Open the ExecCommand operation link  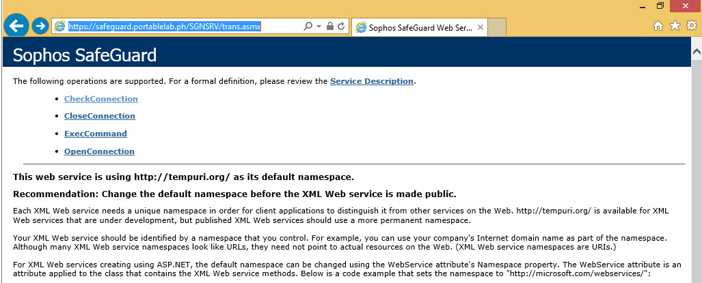pyautogui.click(x=96, y=134)
